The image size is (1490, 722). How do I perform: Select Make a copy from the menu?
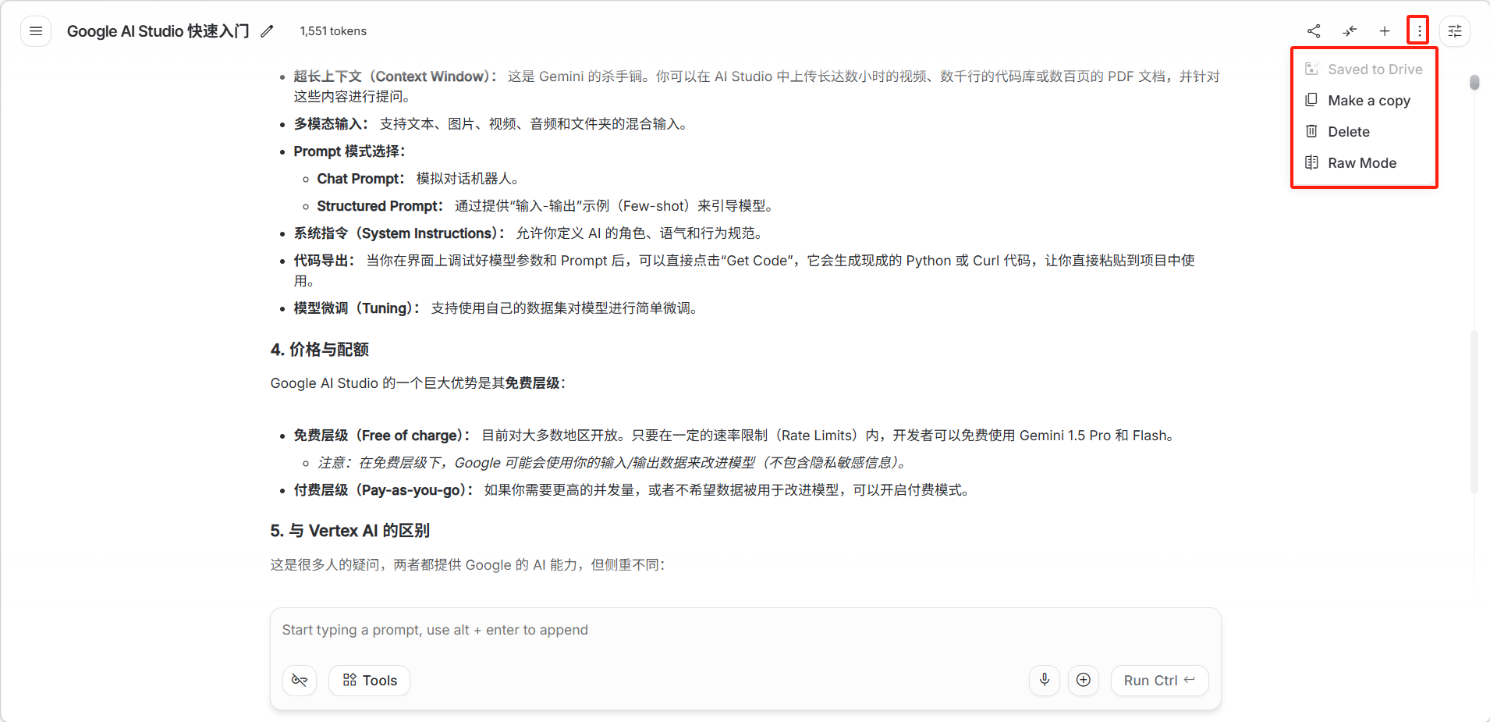1368,101
